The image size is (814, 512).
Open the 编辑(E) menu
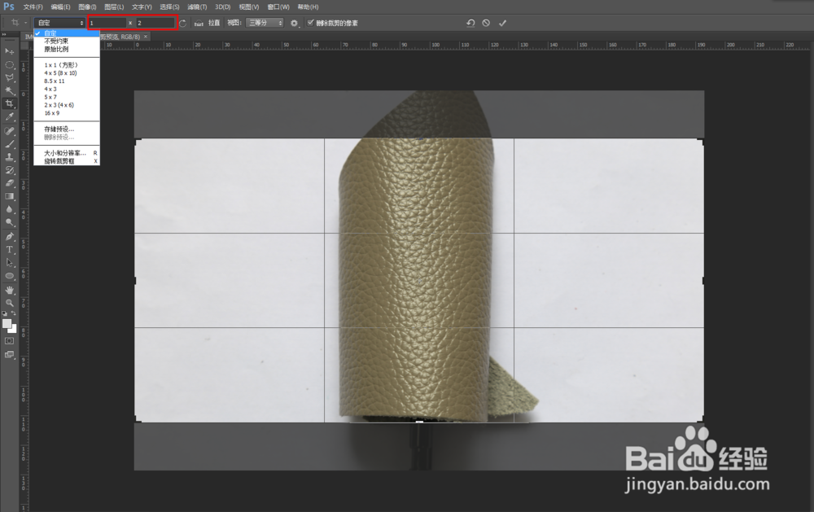60,7
